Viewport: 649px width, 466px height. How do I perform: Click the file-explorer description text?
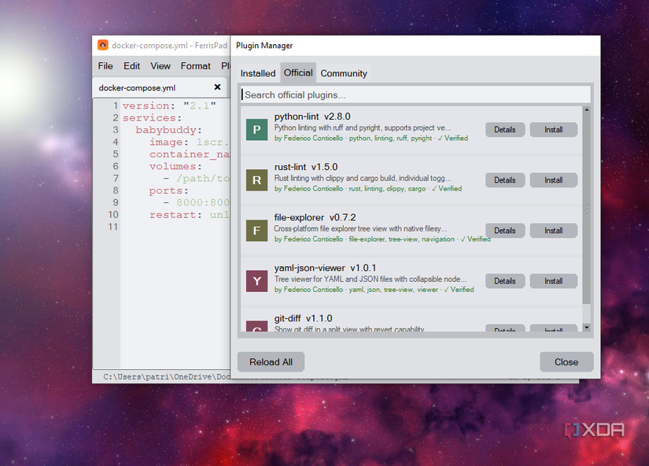(x=360, y=229)
